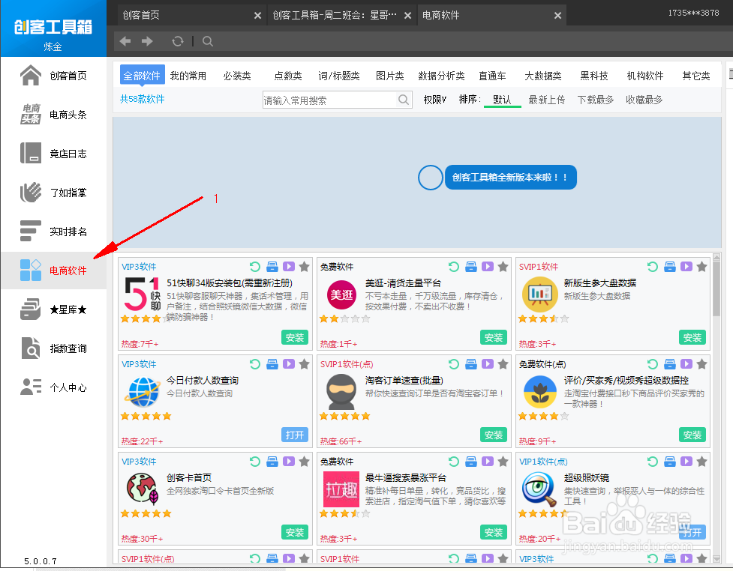The height and width of the screenshot is (571, 733).
Task: Go forward with the right arrow
Action: (x=147, y=41)
